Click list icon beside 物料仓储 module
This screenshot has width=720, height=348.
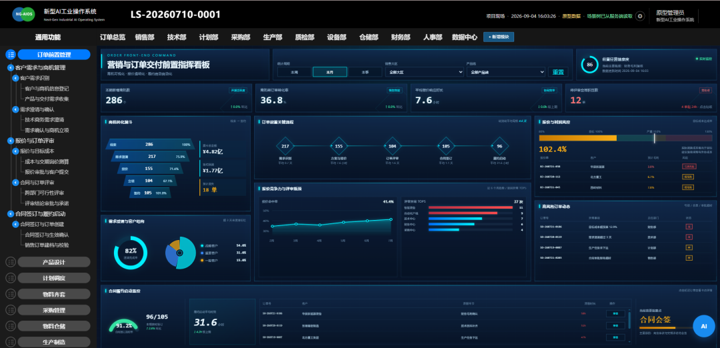tap(11, 327)
